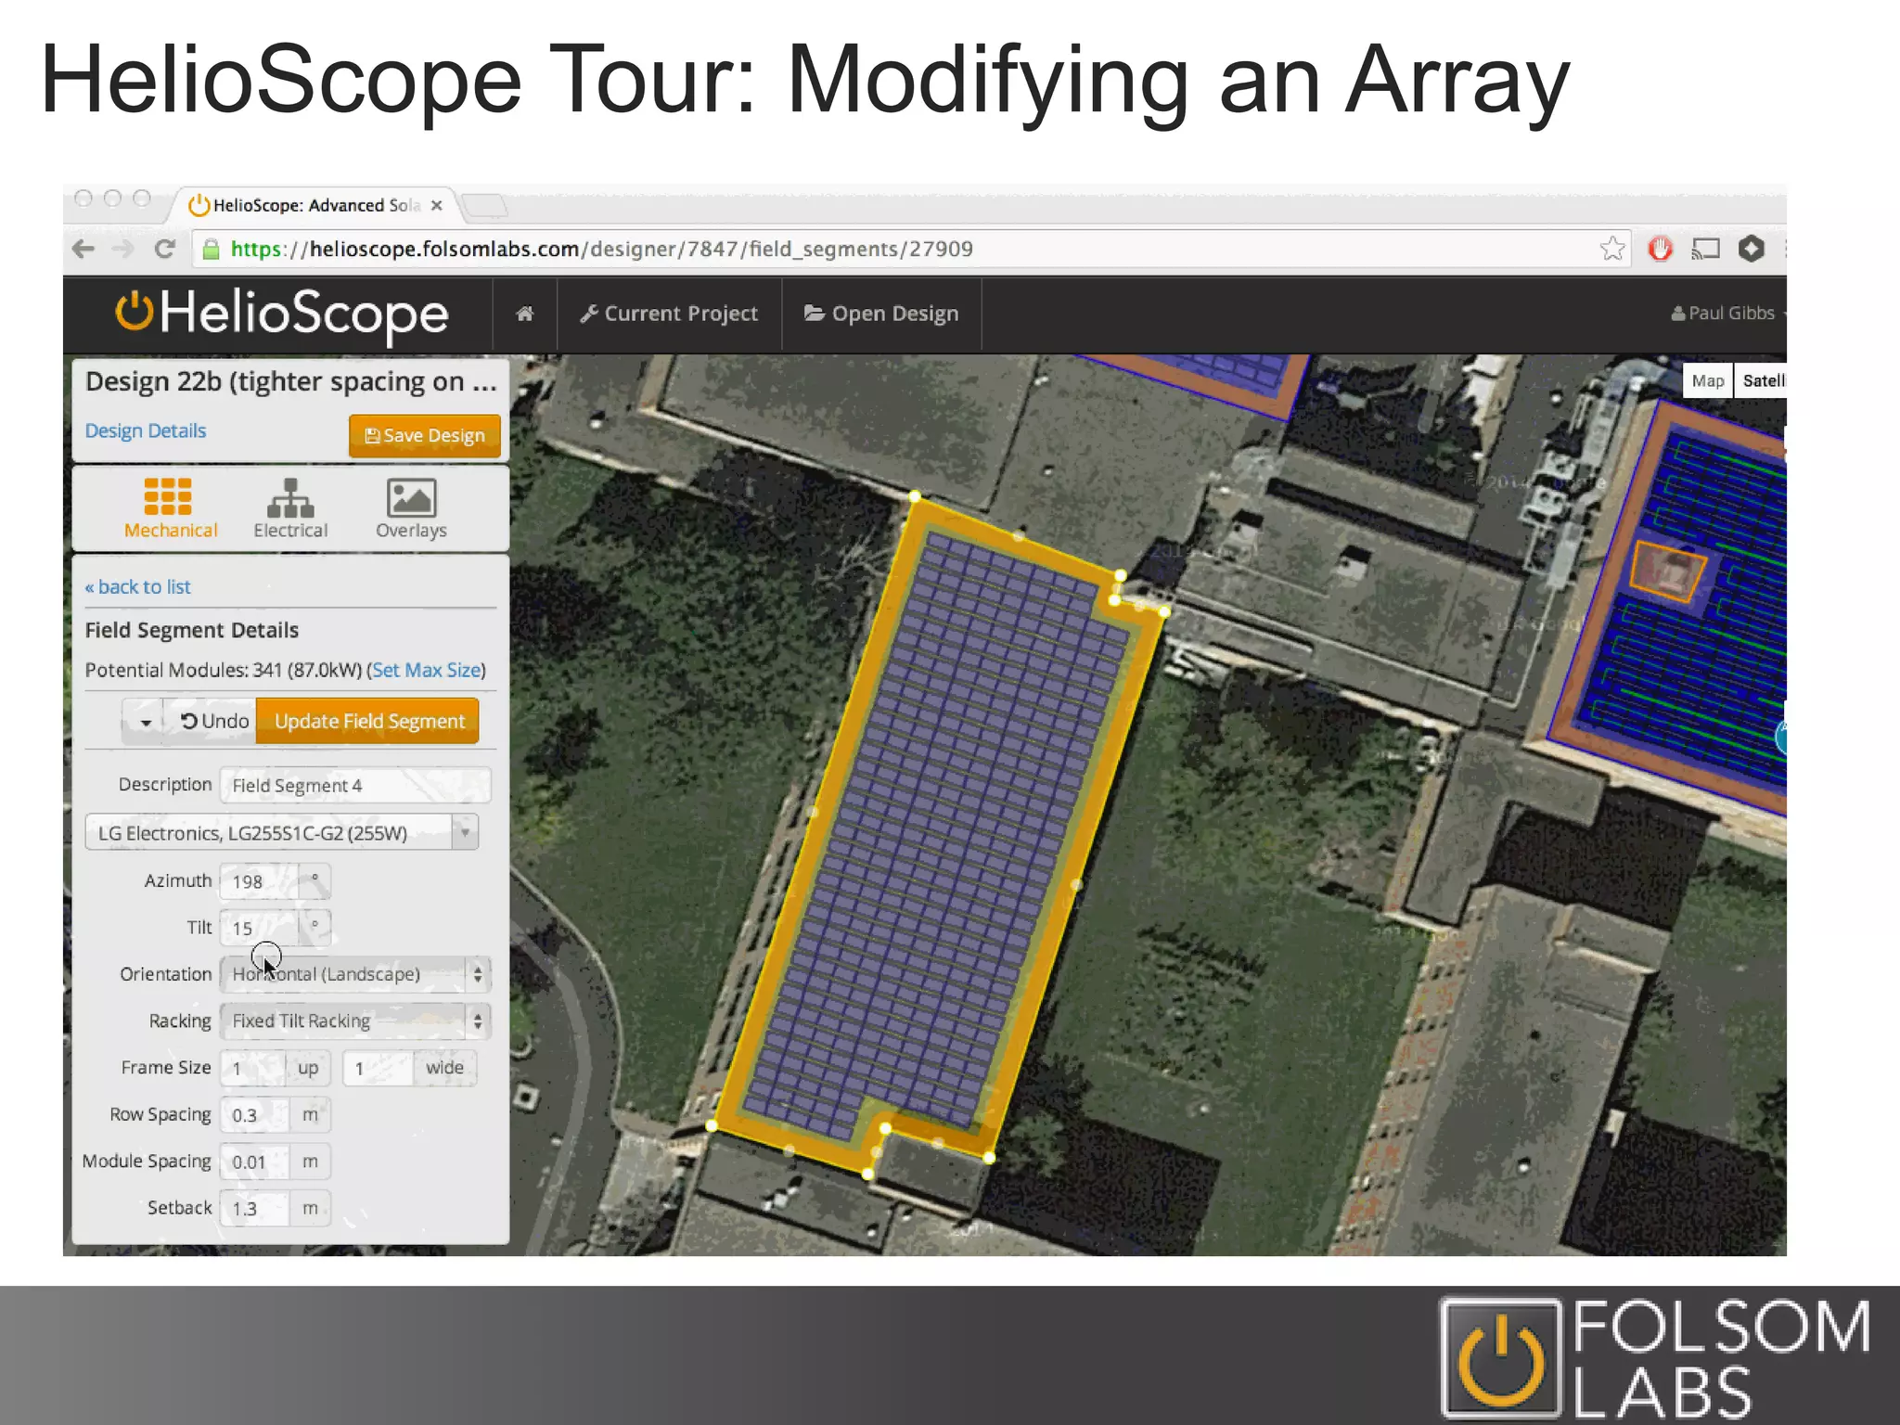Image resolution: width=1900 pixels, height=1425 pixels.
Task: Reload the page with the refresh icon
Action: tap(165, 249)
